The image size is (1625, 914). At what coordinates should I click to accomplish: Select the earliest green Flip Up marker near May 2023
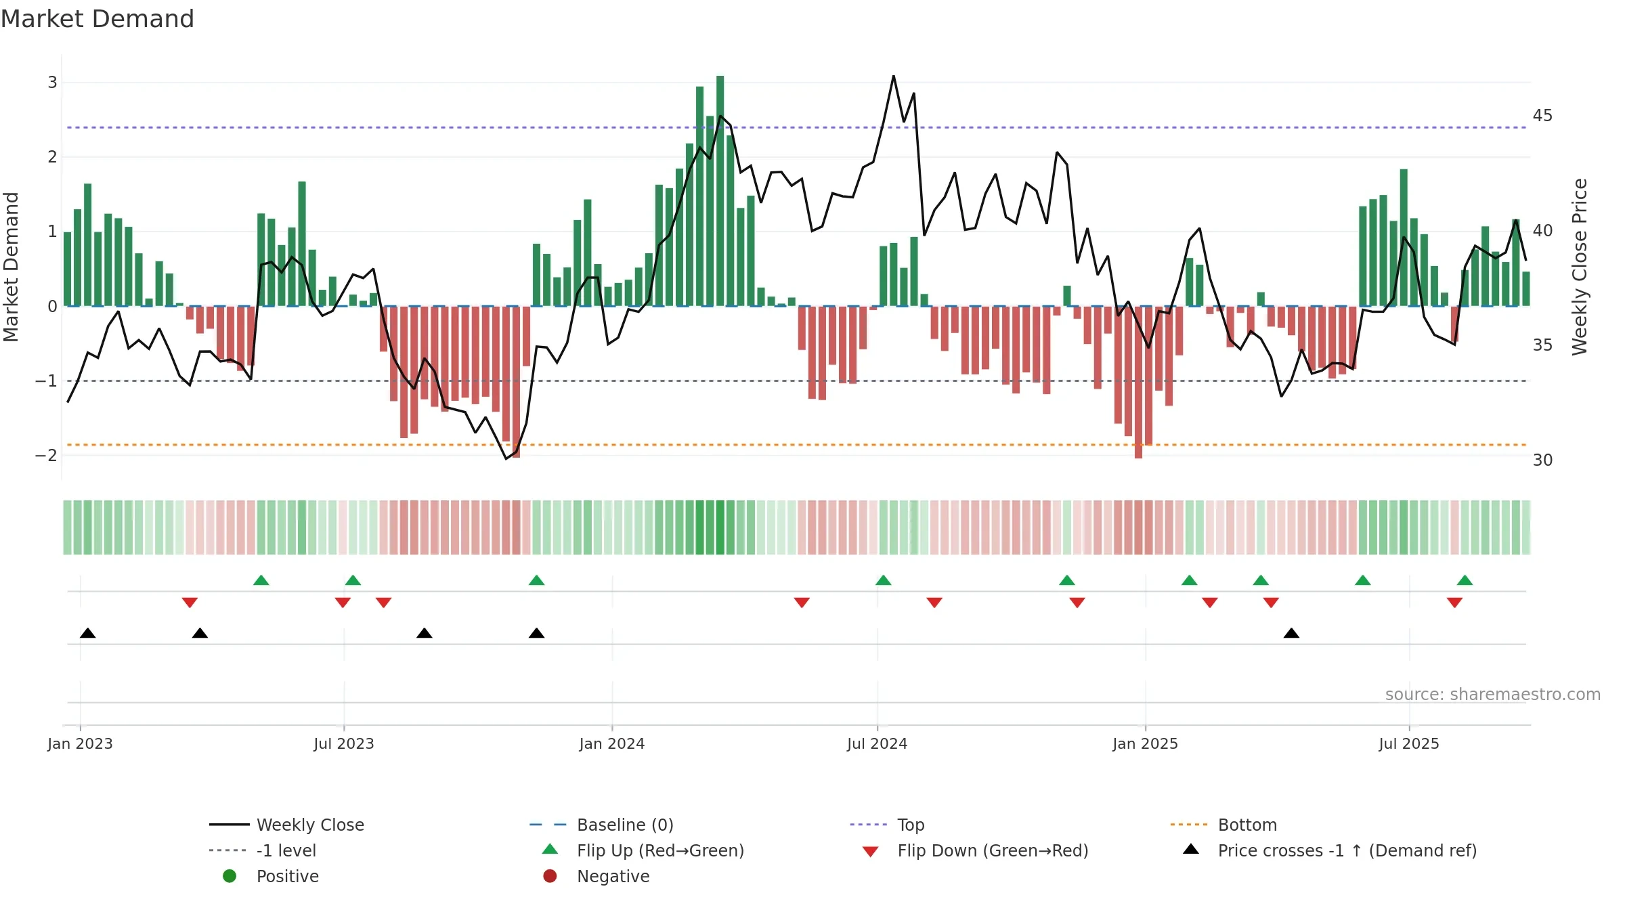(x=261, y=580)
